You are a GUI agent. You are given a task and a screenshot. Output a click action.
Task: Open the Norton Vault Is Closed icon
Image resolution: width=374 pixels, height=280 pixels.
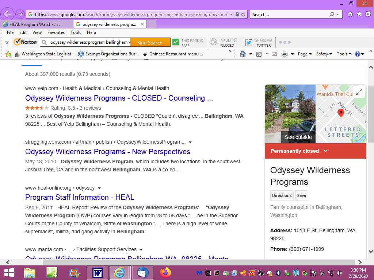pyautogui.click(x=213, y=42)
